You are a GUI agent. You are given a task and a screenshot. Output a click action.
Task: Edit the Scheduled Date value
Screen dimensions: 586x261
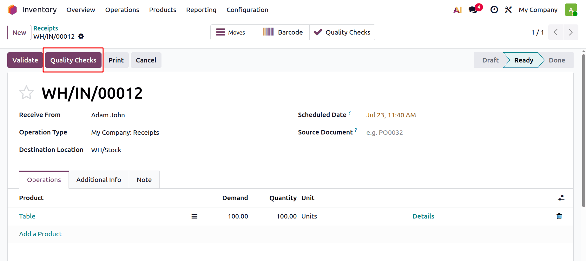391,115
